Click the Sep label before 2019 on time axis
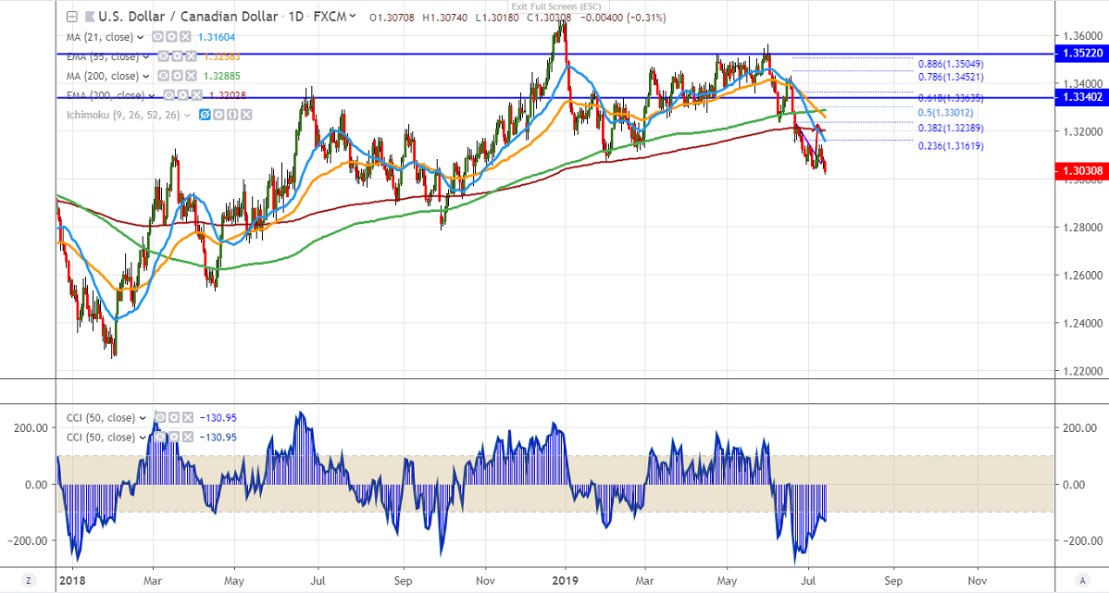Screen dimensions: 1109x593 tap(403, 581)
